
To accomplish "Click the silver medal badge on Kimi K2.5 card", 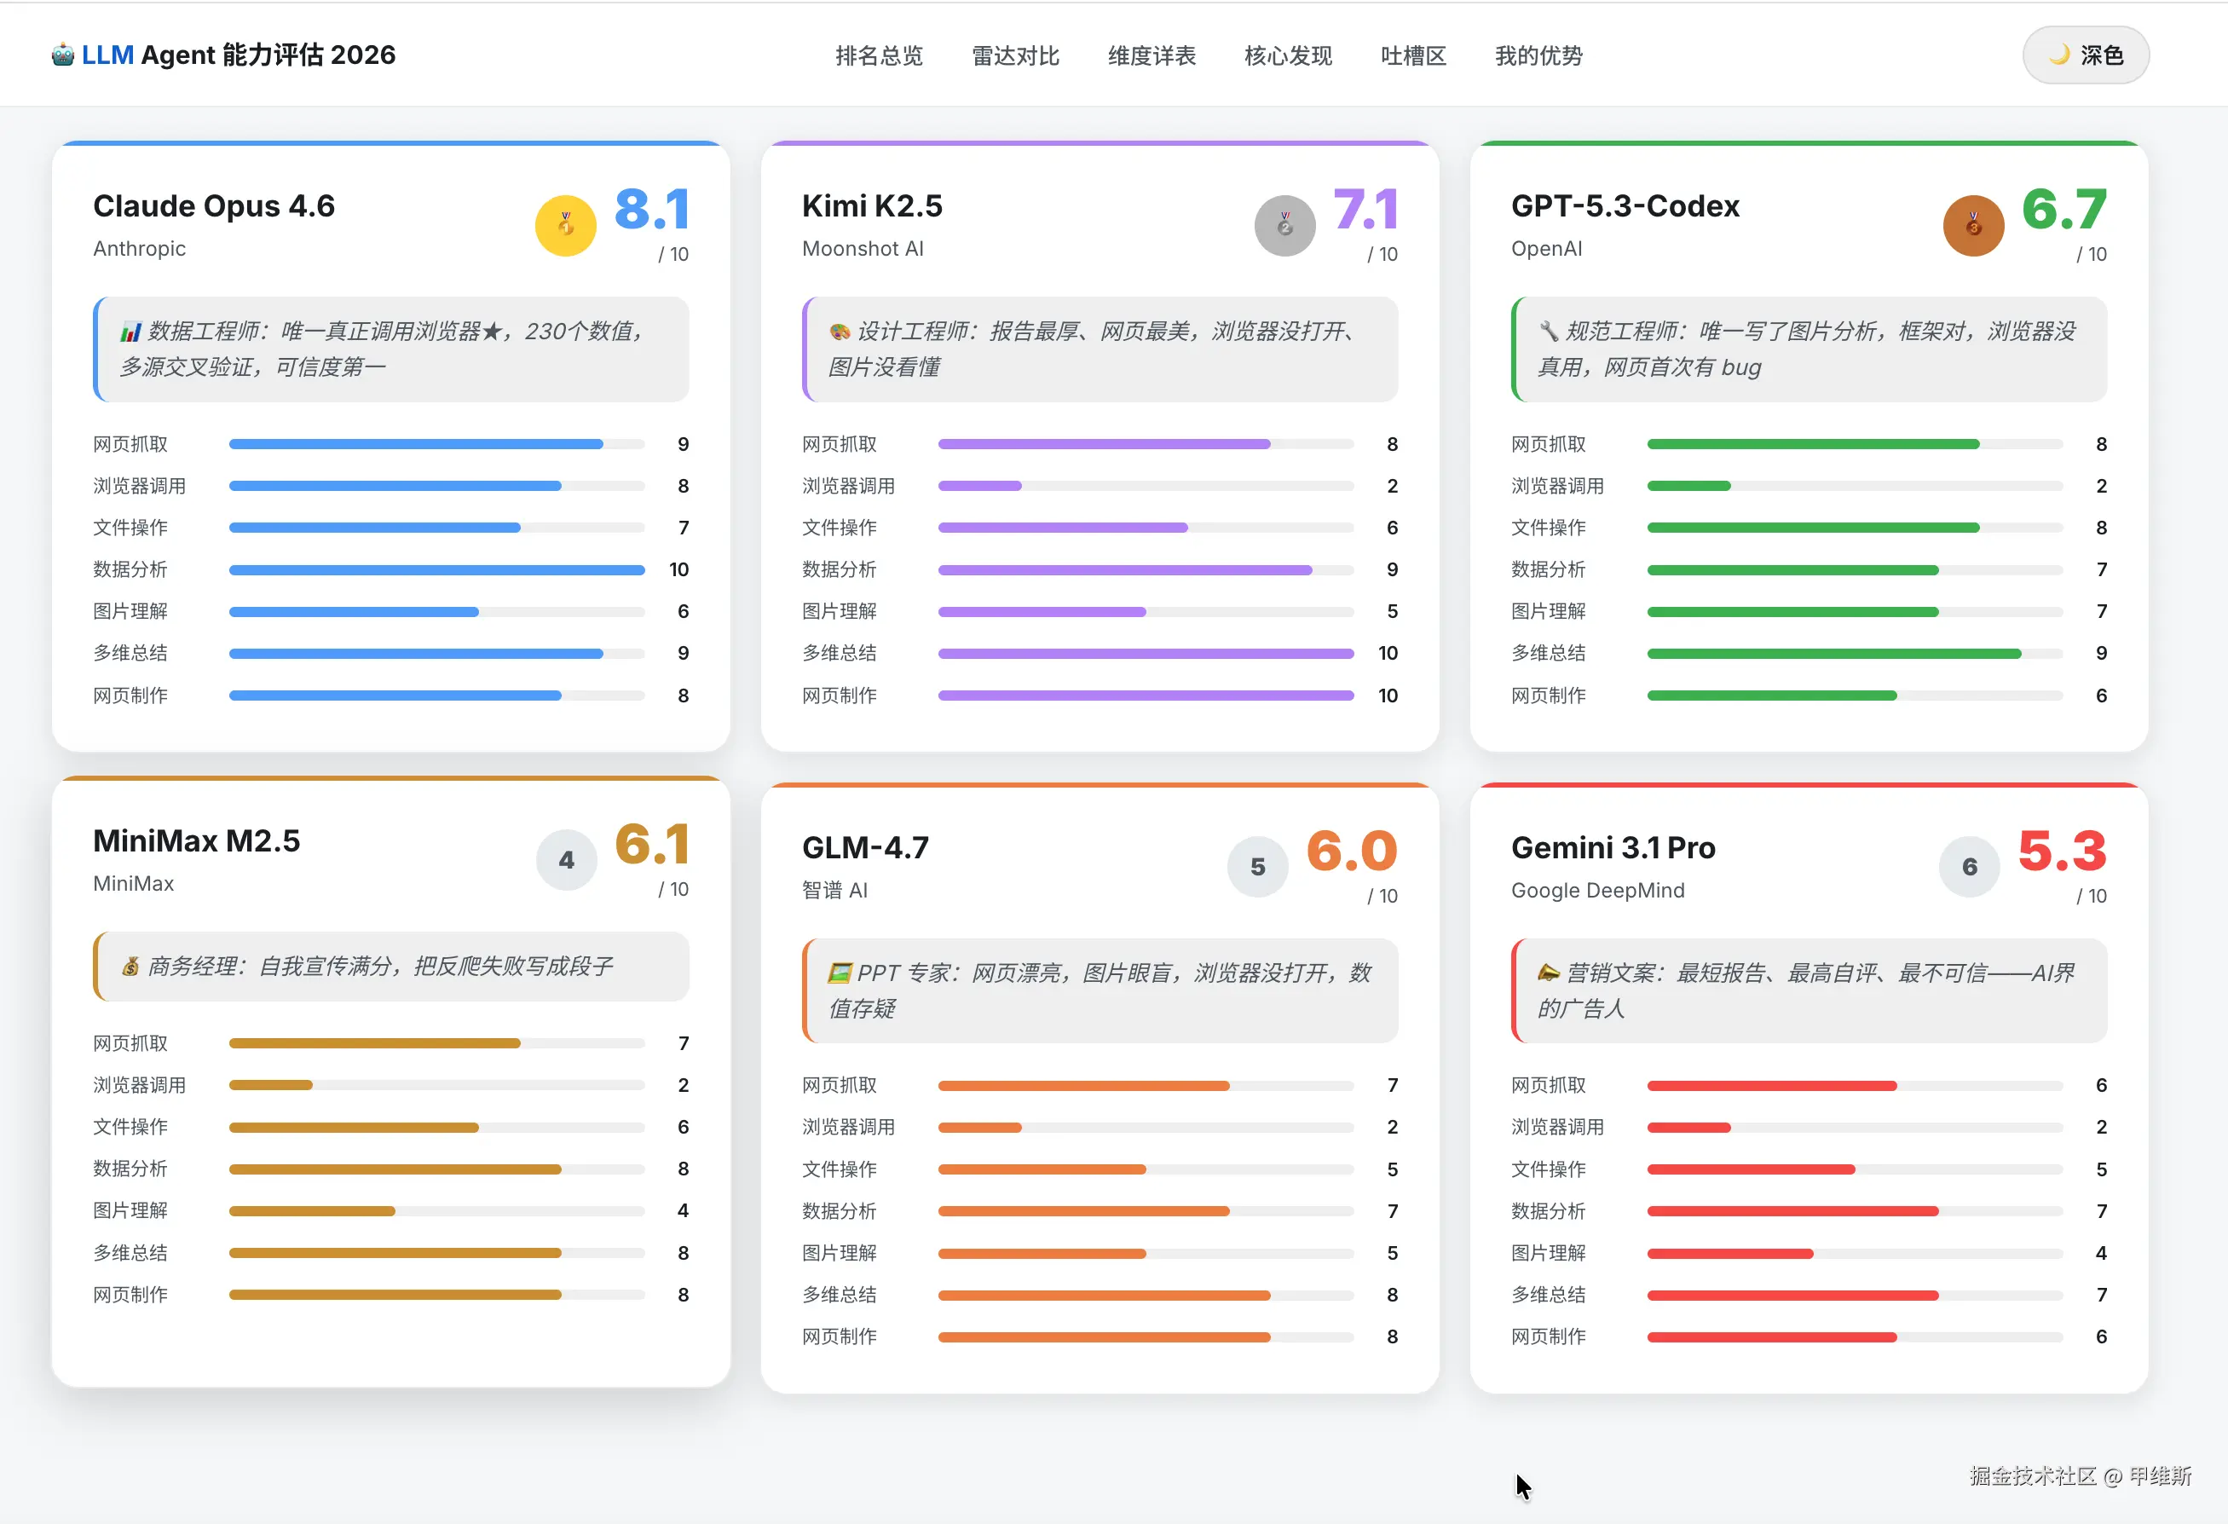I will click(x=1284, y=225).
